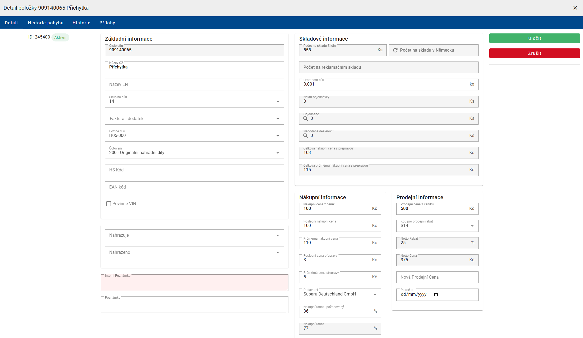Switch to the Přílohy tab
The height and width of the screenshot is (338, 583).
tap(107, 23)
